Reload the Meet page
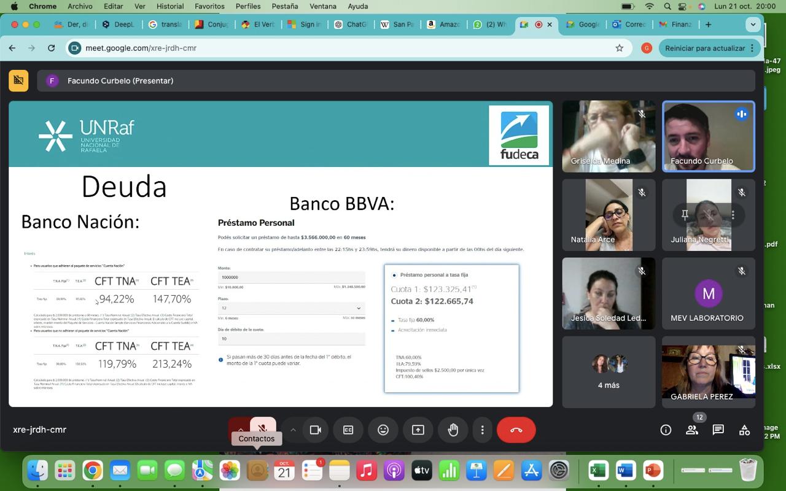Image resolution: width=786 pixels, height=491 pixels. pyautogui.click(x=52, y=48)
